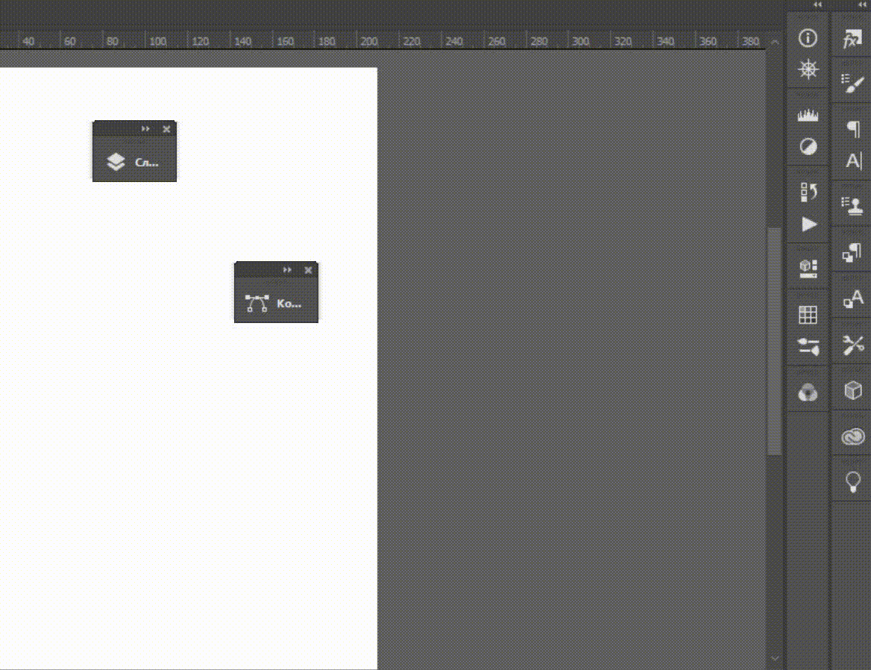Open the Creative Cloud Libraries panel icon
Viewport: 871px width, 670px height.
point(852,436)
